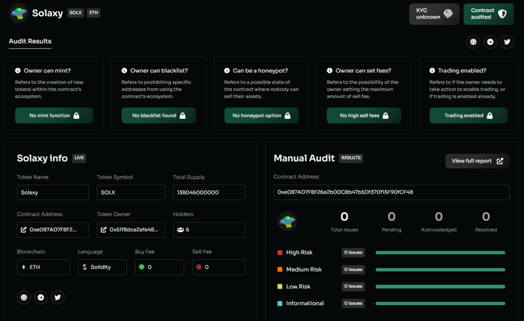The height and width of the screenshot is (321, 524).
Task: Click the globe icon below Solaxy info
Action: coord(24,297)
